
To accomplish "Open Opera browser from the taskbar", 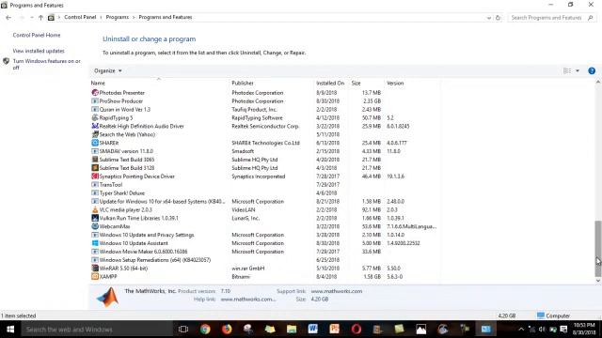I will tap(356, 330).
